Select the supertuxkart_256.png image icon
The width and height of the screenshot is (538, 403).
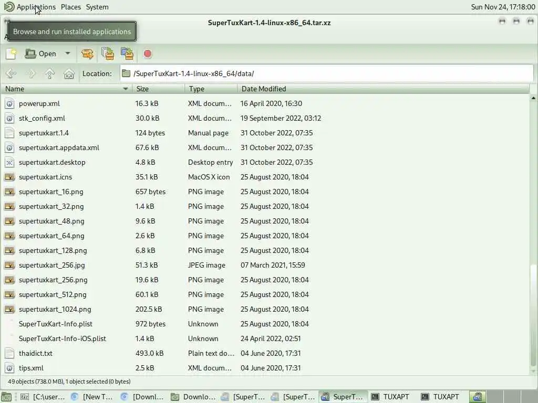[9, 280]
